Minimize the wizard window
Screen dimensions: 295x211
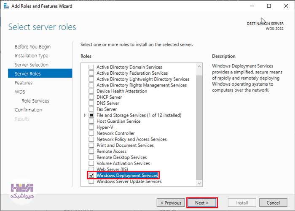point(252,6)
